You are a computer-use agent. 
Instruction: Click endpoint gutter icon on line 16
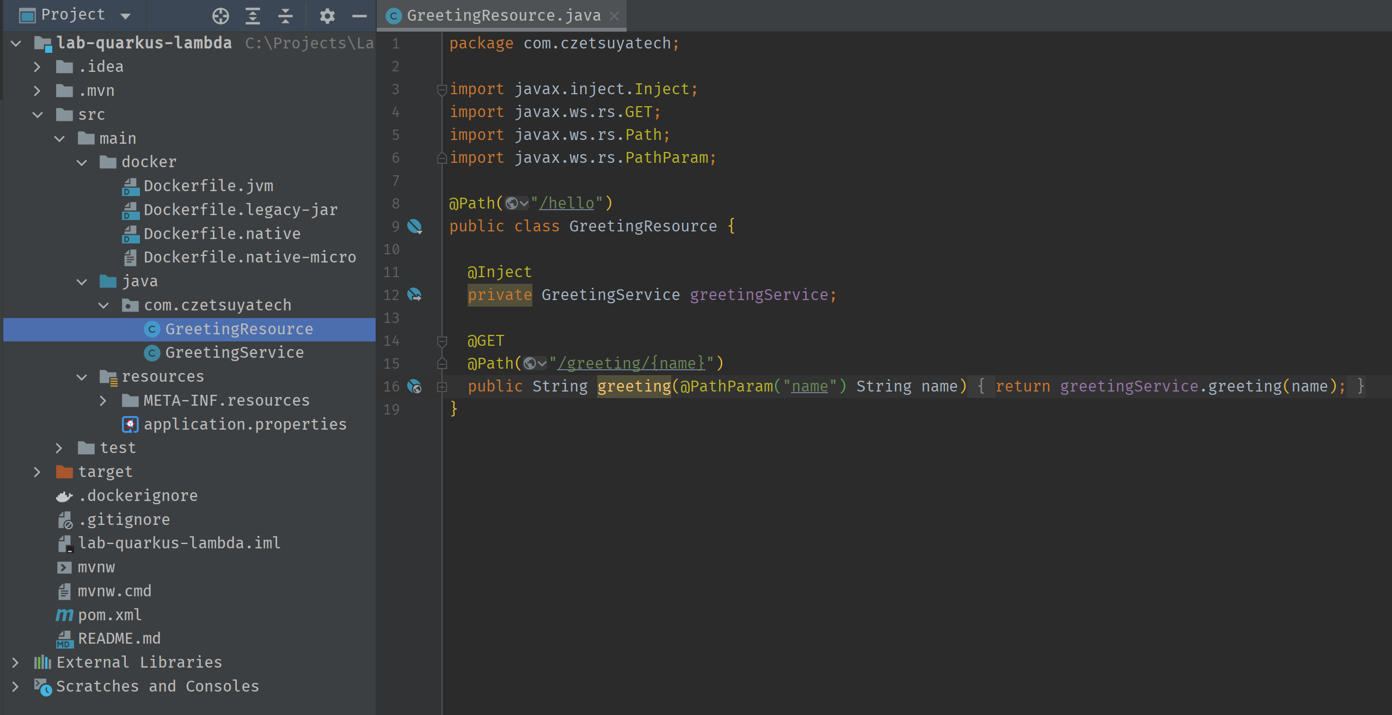coord(415,386)
